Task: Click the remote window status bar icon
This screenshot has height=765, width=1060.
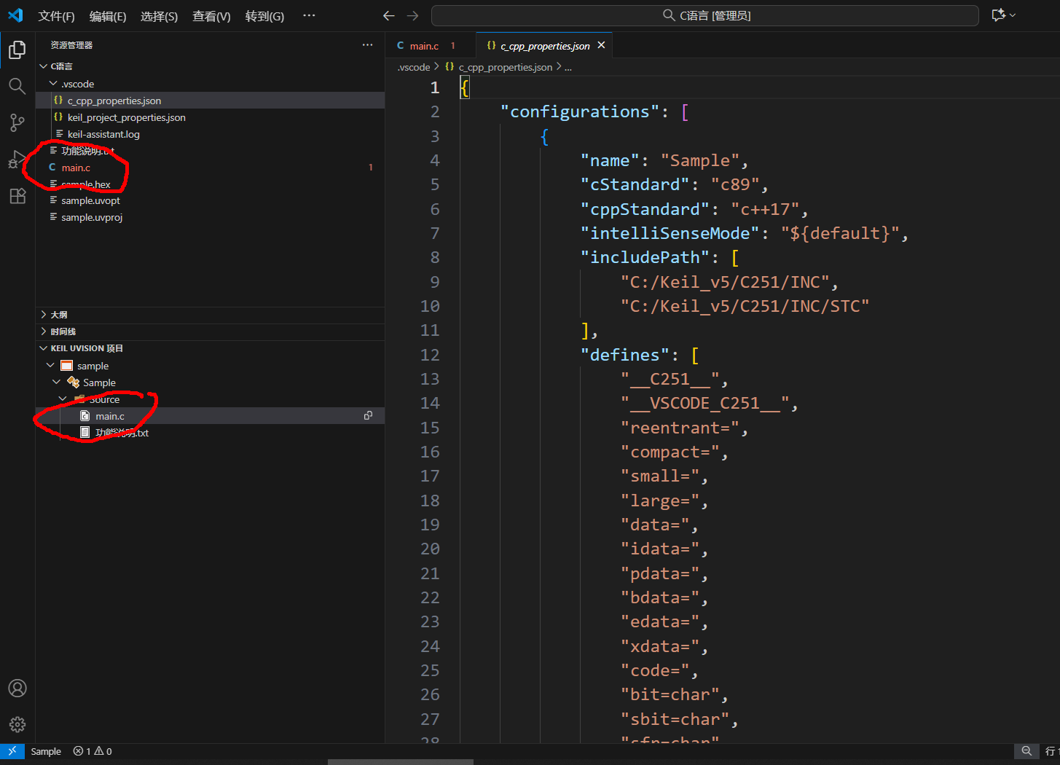Action: point(12,751)
